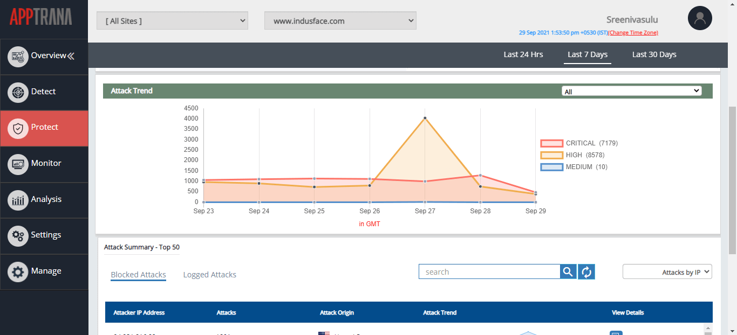This screenshot has width=737, height=335.
Task: Switch to Last 30 Days
Action: click(654, 54)
